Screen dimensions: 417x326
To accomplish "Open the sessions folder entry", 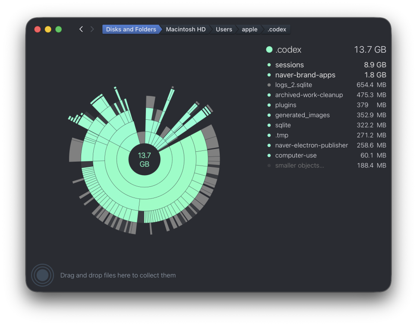I will (326, 65).
